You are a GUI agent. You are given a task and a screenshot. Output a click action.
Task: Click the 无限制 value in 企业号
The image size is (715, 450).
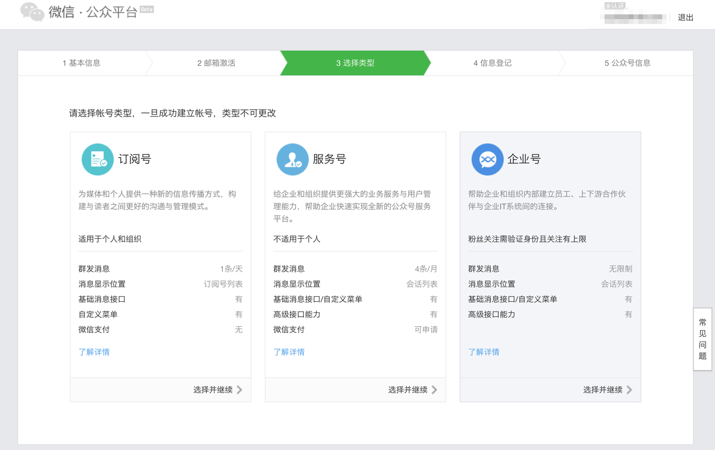(x=621, y=269)
